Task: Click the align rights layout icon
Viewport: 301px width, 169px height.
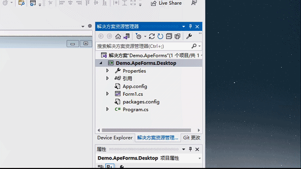Action: pos(79,3)
